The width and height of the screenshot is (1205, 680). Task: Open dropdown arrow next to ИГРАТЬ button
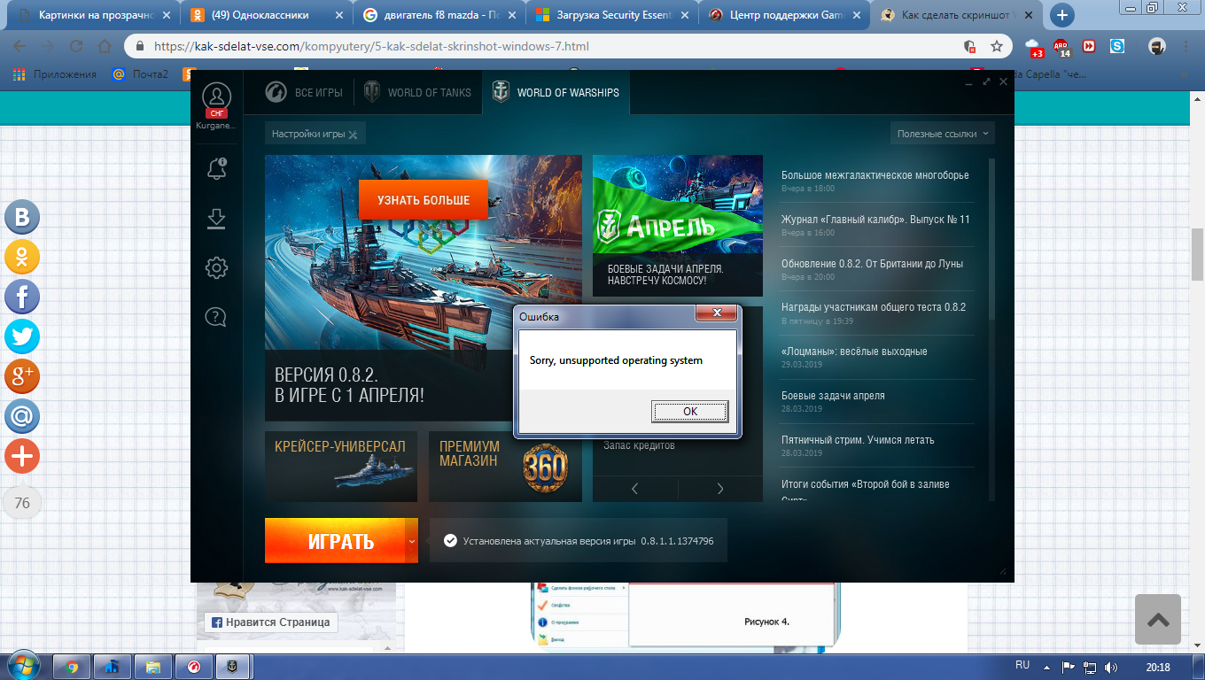point(412,541)
